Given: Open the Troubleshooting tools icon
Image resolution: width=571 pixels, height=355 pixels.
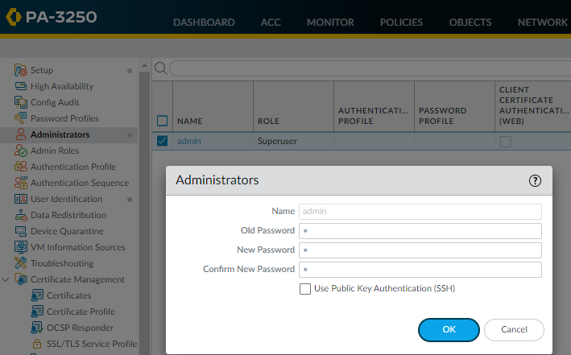Looking at the screenshot, I should click(x=21, y=263).
